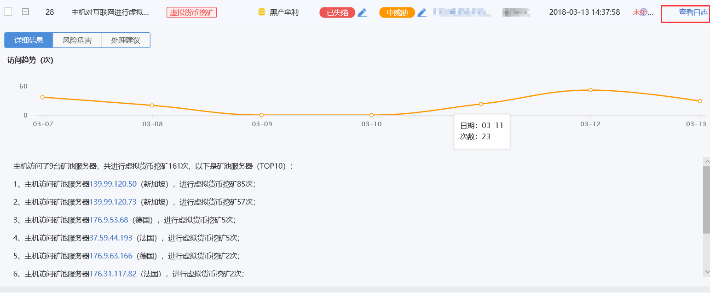
Task: Edit the 中威胁 threat level with pencil icon
Action: 421,13
